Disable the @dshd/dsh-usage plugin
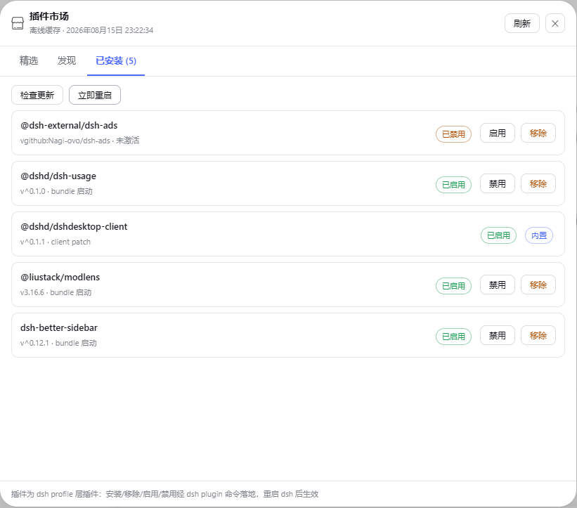577x508 pixels. click(x=497, y=183)
